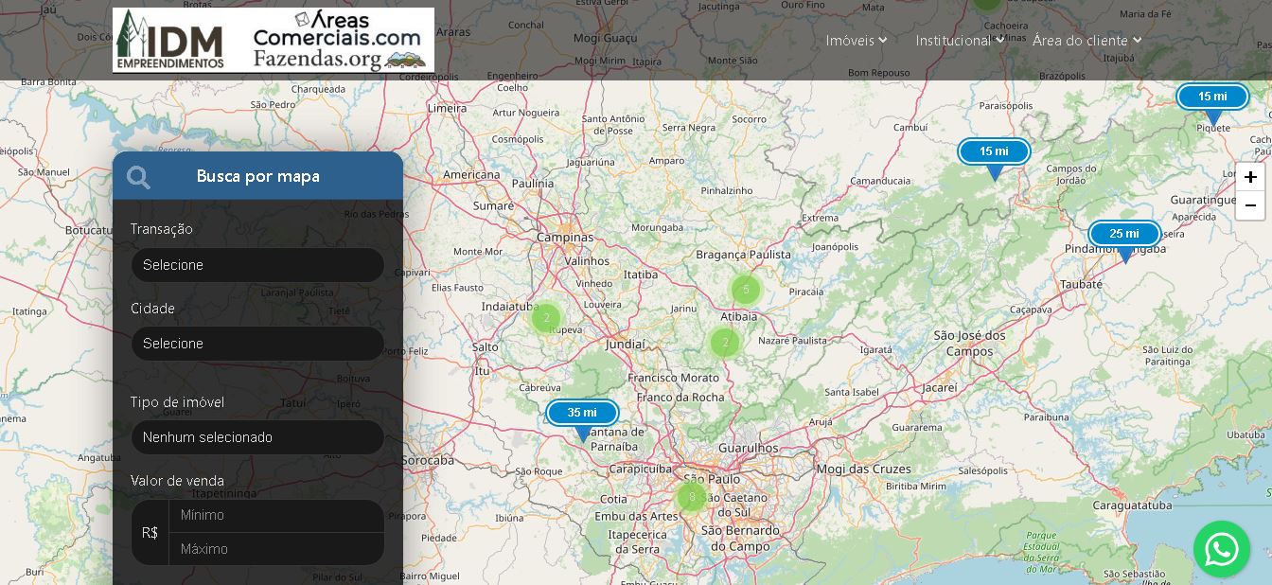1272x585 pixels.
Task: Click the Mínimo price field
Action: tap(276, 516)
